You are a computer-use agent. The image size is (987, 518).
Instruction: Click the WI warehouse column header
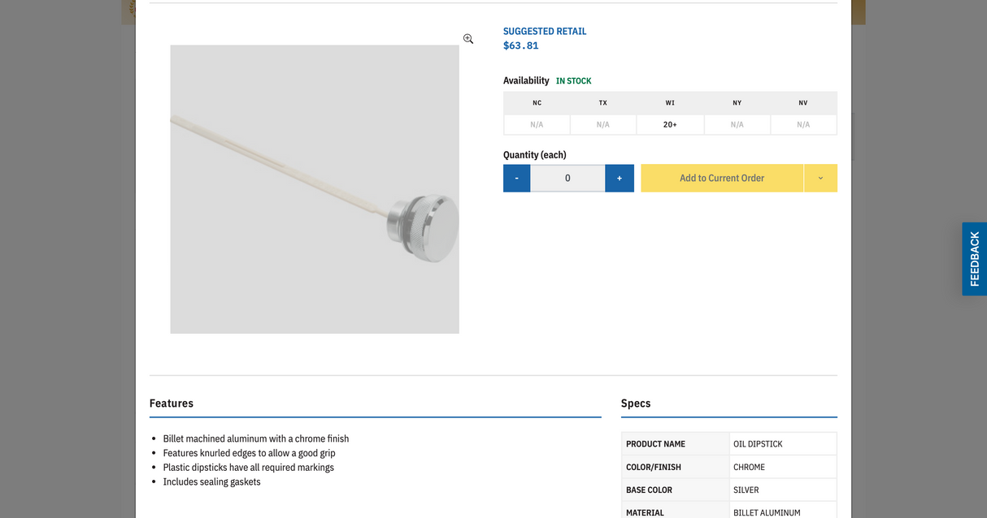point(670,103)
